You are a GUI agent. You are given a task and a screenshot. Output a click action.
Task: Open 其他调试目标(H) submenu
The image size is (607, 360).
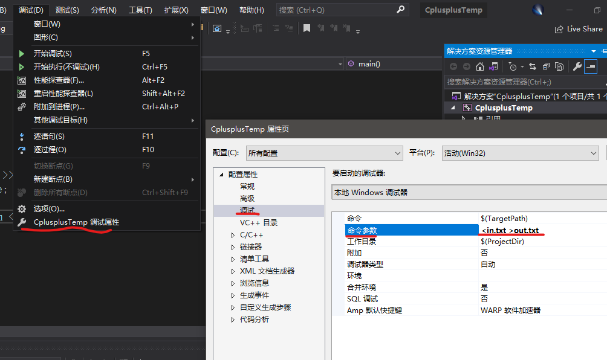click(107, 120)
